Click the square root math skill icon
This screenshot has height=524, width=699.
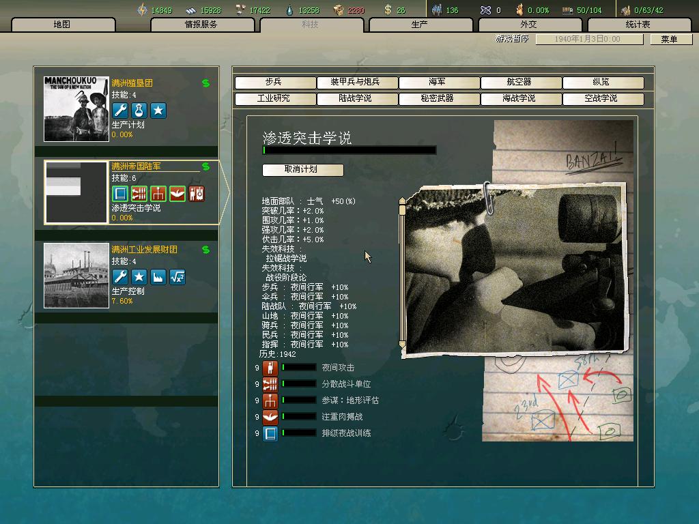(177, 277)
